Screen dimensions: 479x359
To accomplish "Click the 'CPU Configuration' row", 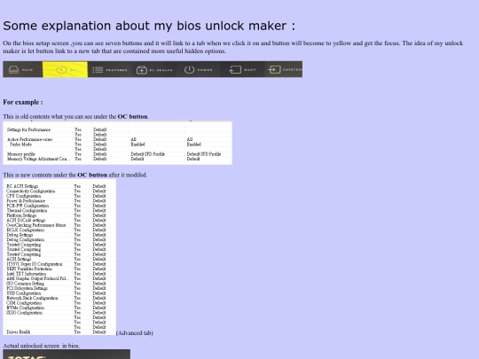I will [x=59, y=196].
